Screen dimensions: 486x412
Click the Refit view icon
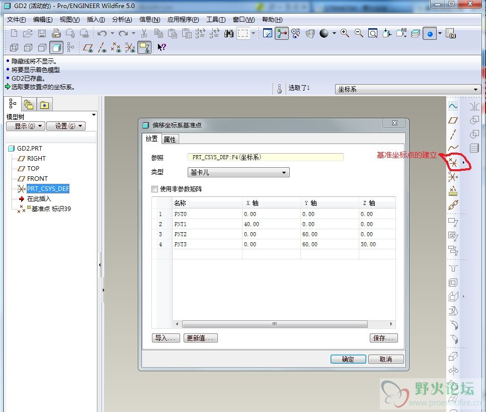373,33
